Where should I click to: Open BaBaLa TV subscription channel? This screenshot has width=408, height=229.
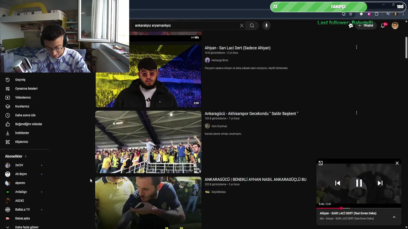click(x=22, y=210)
